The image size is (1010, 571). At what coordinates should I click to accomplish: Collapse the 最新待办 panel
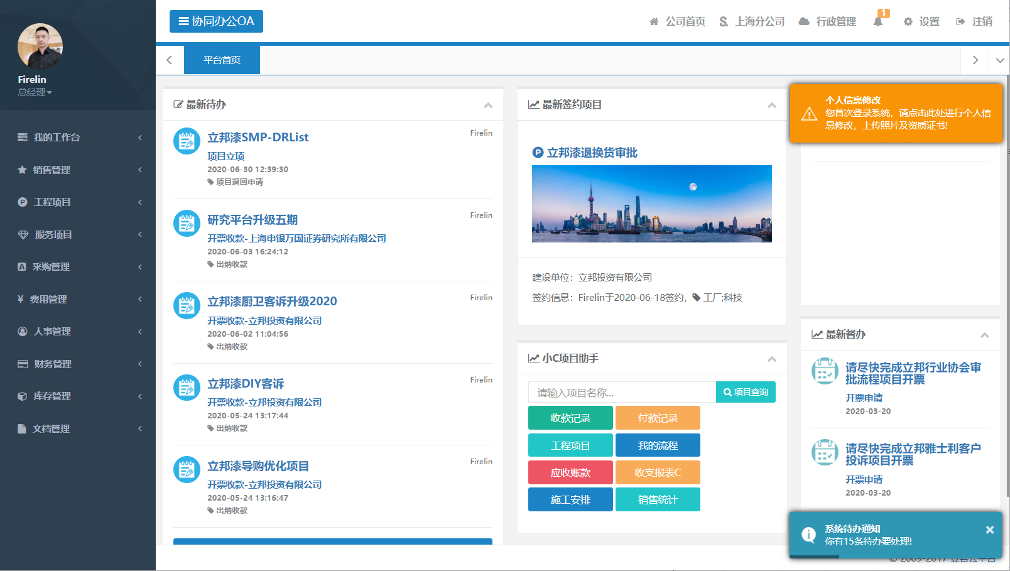tap(488, 106)
